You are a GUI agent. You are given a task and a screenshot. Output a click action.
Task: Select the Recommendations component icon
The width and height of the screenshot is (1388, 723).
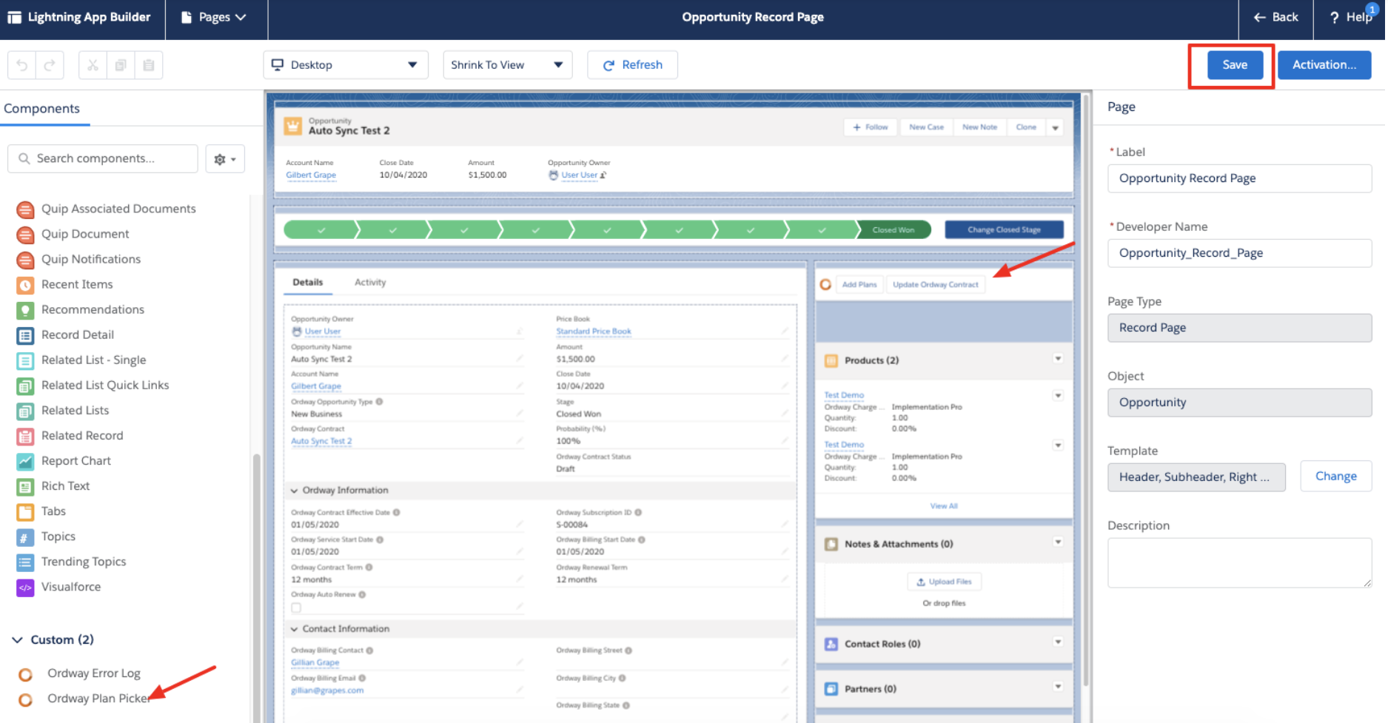pos(25,310)
